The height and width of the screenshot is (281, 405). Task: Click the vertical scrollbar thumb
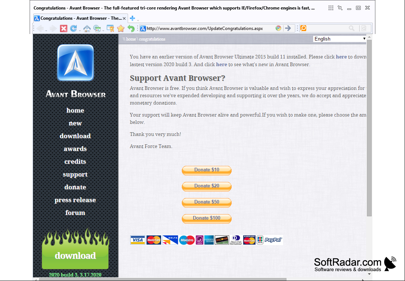tap(369, 128)
